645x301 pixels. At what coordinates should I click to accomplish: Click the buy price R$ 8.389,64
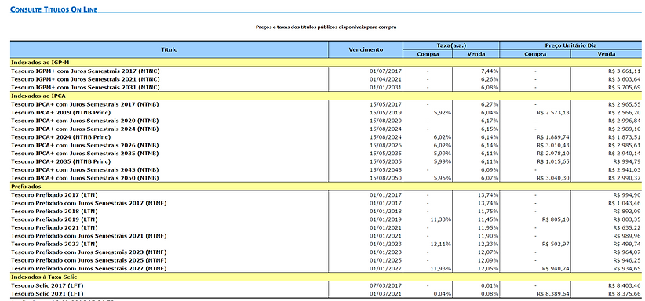click(553, 294)
